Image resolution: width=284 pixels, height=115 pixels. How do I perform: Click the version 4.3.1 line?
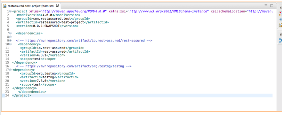coord(42,55)
